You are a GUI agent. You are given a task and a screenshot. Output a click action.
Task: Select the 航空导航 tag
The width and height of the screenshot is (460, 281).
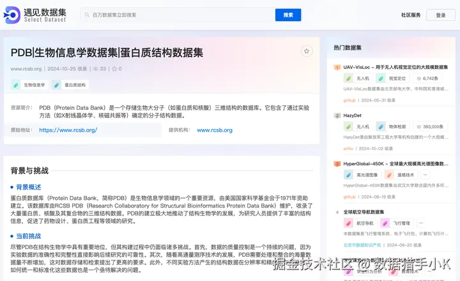(x=360, y=224)
